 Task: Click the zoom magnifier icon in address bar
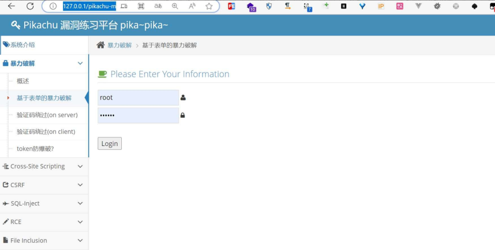175,6
